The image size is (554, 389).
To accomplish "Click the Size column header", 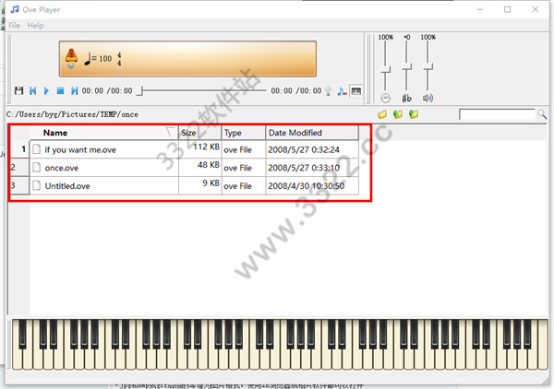I will click(200, 133).
